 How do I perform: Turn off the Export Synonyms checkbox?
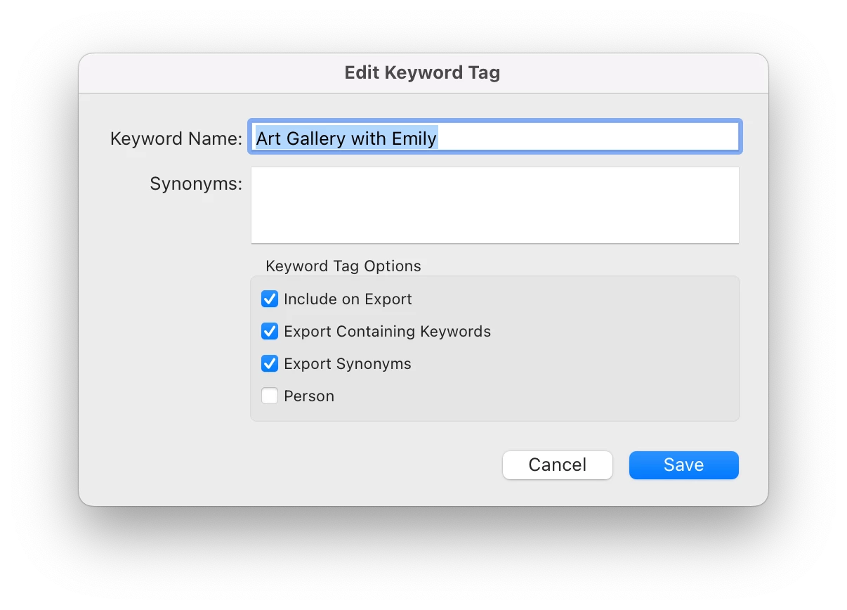pos(270,364)
